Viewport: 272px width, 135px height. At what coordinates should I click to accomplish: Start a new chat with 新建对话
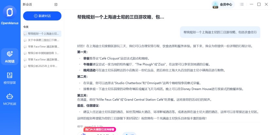(42, 16)
